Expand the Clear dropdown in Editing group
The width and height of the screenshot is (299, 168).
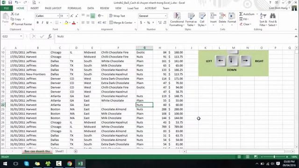click(x=250, y=24)
